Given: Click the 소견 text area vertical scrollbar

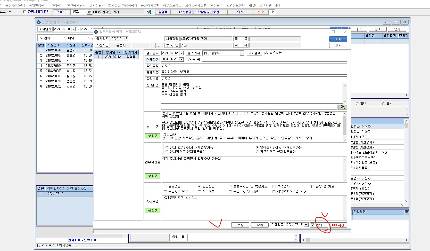Looking at the screenshot, I should point(344,127).
